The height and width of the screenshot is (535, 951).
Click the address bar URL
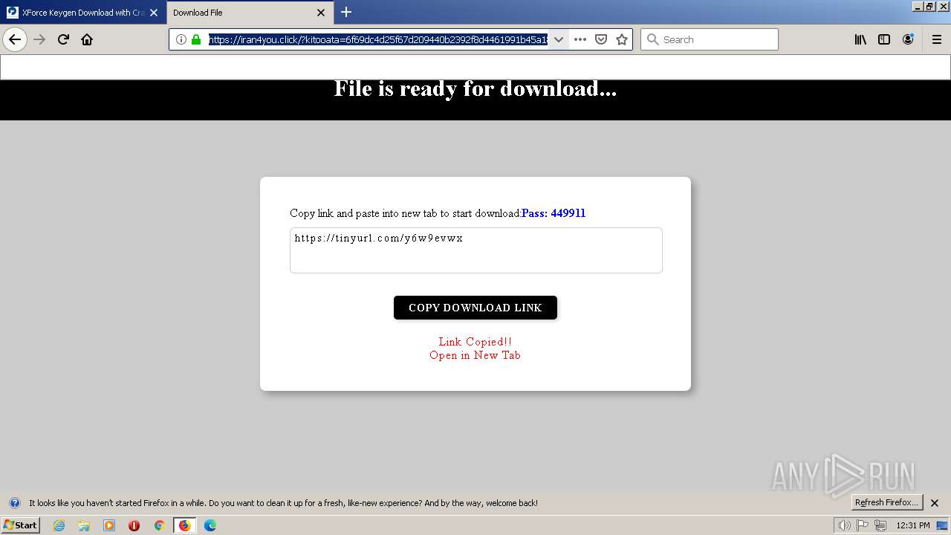(x=377, y=39)
